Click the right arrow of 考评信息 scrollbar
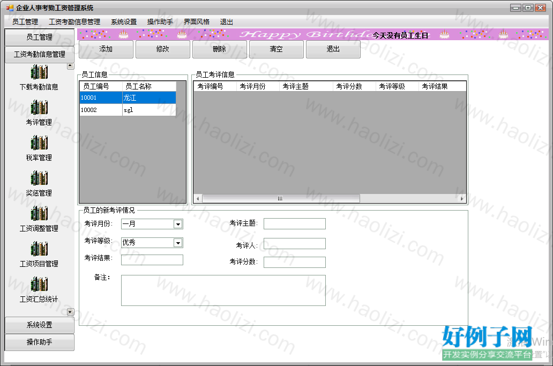This screenshot has height=366, width=553. pyautogui.click(x=462, y=198)
